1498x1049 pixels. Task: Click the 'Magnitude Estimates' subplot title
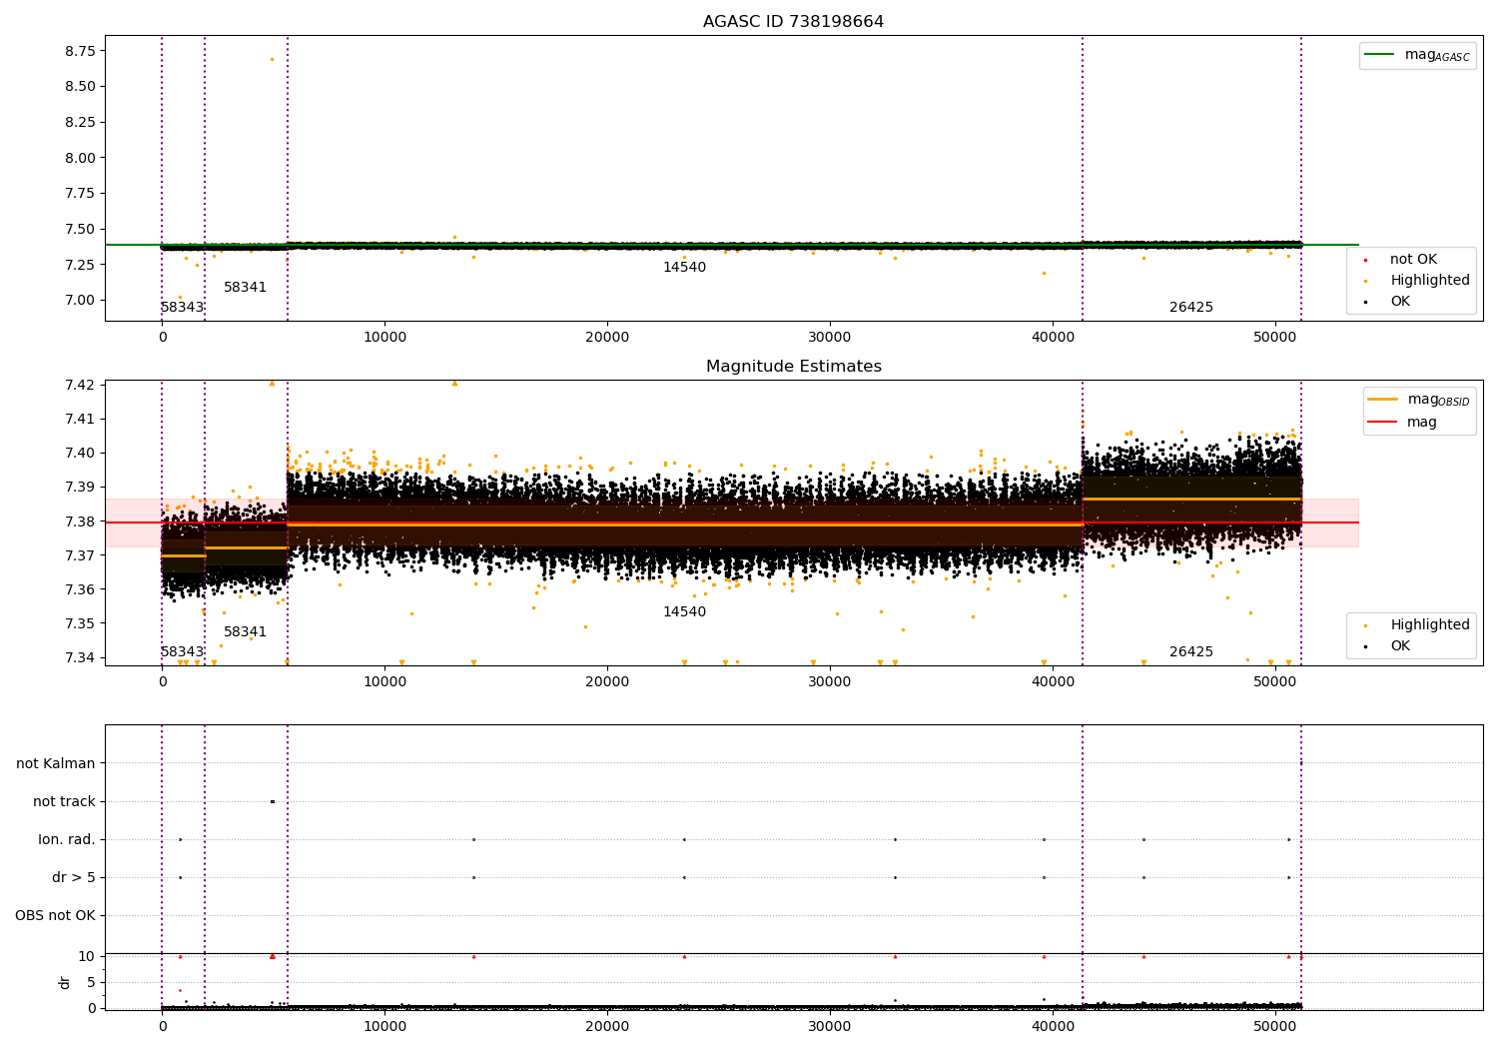[x=793, y=367]
